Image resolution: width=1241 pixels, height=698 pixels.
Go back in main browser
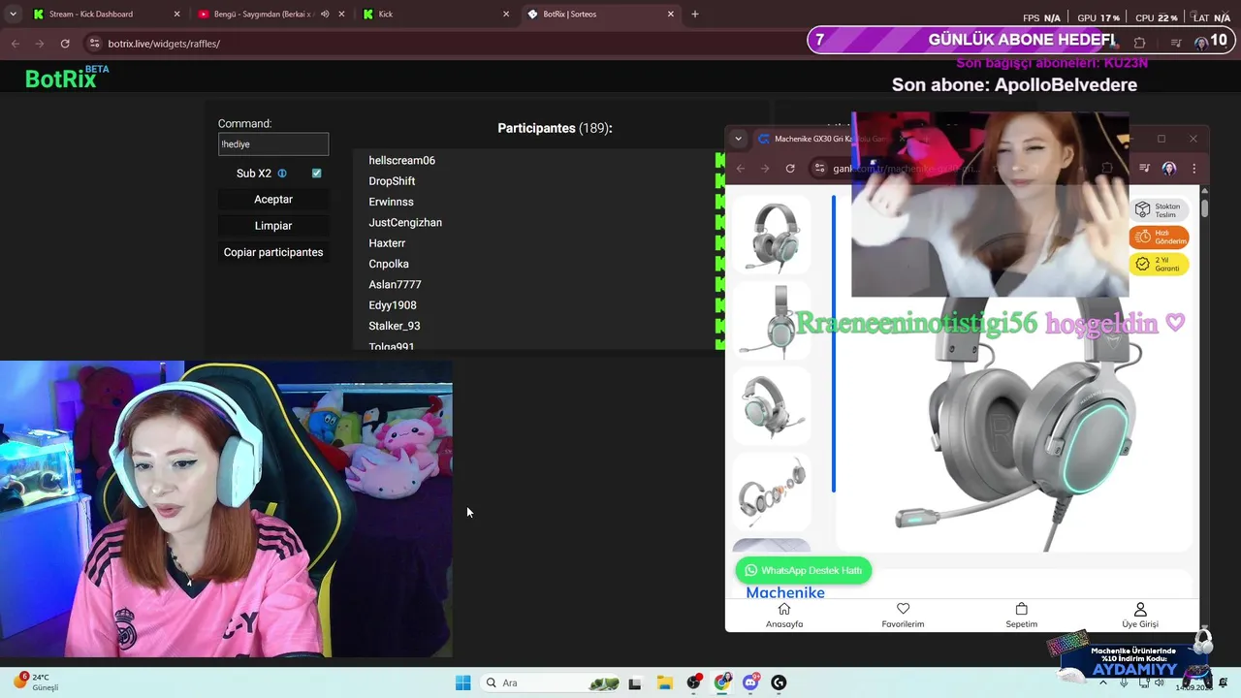pos(15,44)
